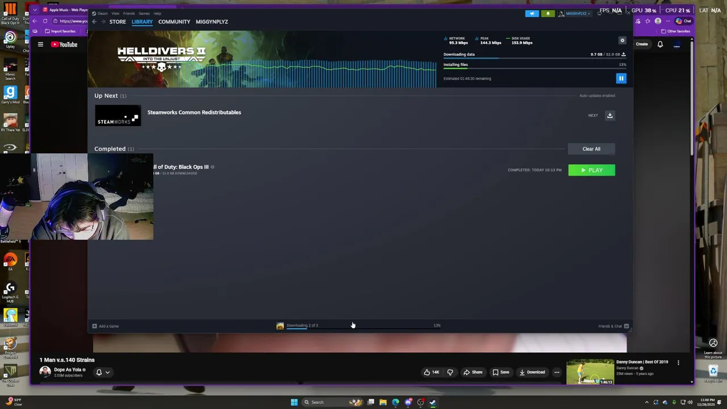
Task: Click bottom download progress bar in Steam
Action: (363, 328)
